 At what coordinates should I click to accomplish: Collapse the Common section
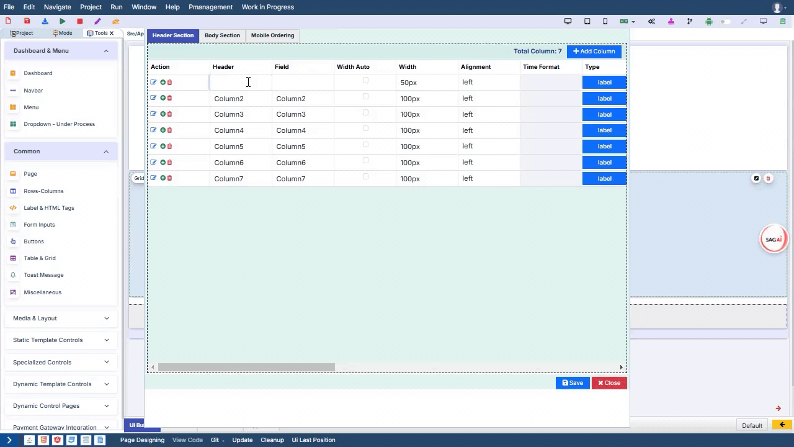[x=61, y=151]
